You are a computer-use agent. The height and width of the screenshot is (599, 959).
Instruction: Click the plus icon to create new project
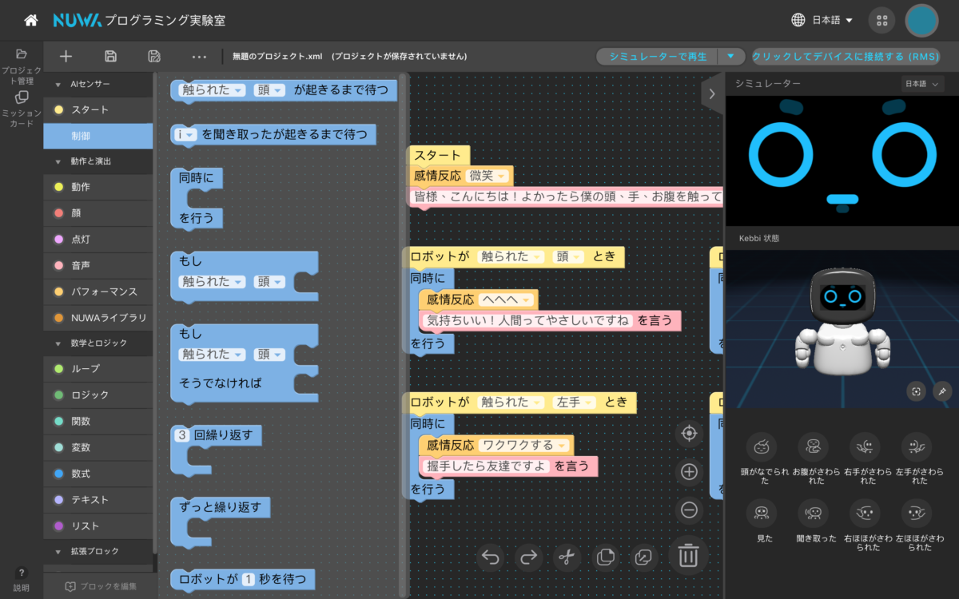point(66,56)
